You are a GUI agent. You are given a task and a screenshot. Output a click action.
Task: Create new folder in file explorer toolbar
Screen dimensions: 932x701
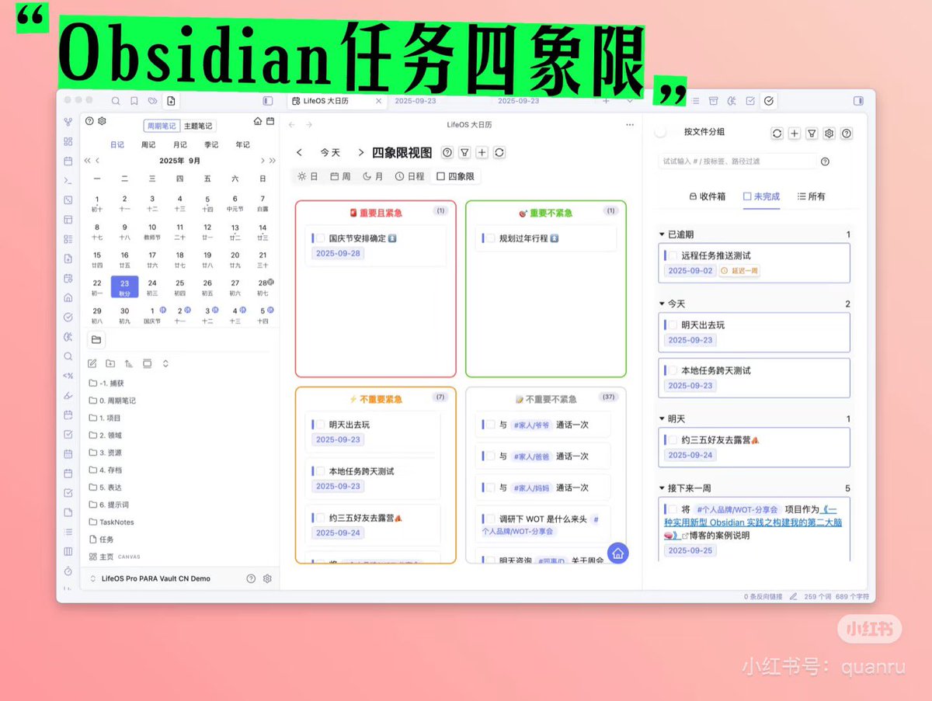[x=110, y=363]
